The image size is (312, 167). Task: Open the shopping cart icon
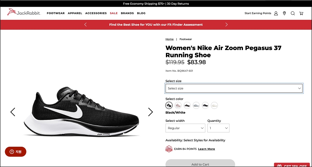(x=301, y=13)
